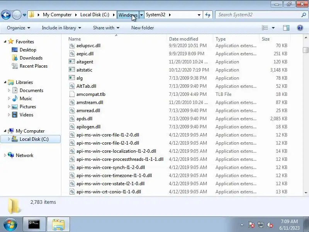Open Command Prompt from taskbar
This screenshot has width=309, height=232.
click(x=34, y=225)
